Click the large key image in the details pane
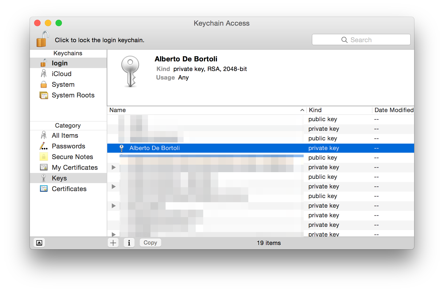This screenshot has height=292, width=444. click(x=130, y=71)
